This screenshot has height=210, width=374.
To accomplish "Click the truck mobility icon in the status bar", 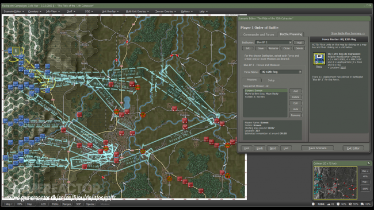I will tap(362, 204).
